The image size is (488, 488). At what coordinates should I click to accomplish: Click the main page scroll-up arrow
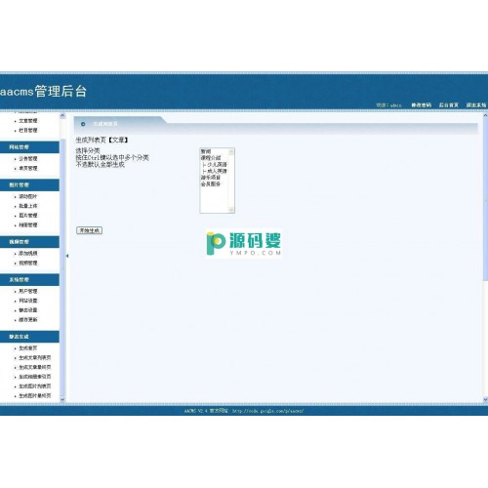485,115
